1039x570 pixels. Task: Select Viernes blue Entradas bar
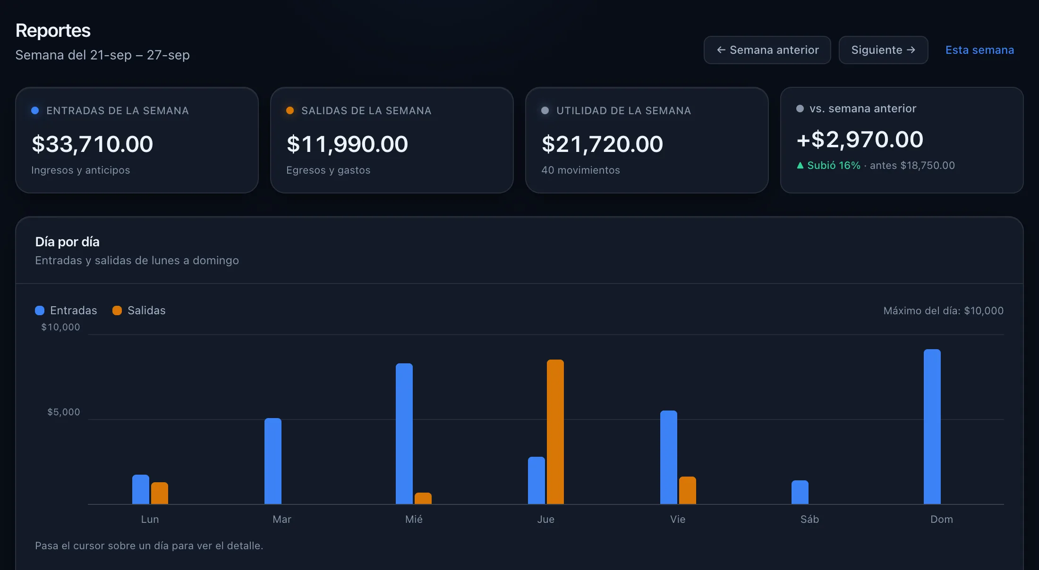coord(669,457)
